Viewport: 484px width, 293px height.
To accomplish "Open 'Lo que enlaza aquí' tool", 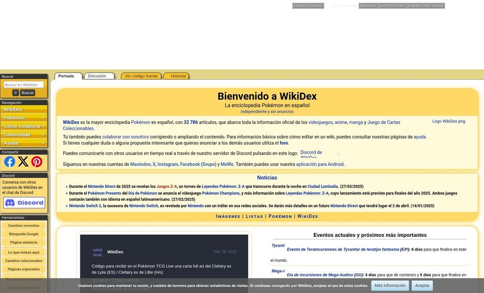I will point(24,252).
